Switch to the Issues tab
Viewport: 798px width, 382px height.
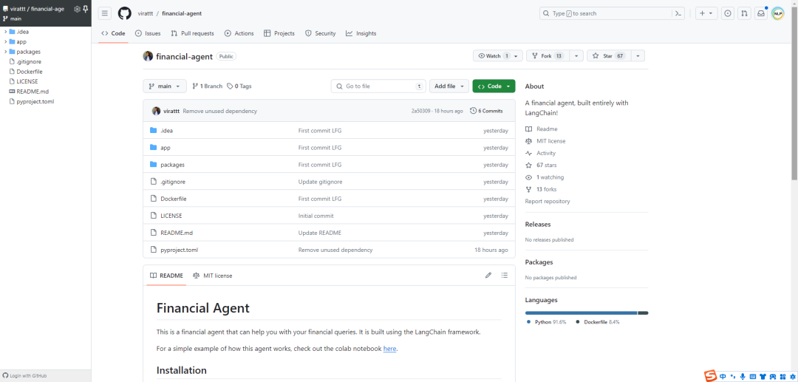point(148,33)
